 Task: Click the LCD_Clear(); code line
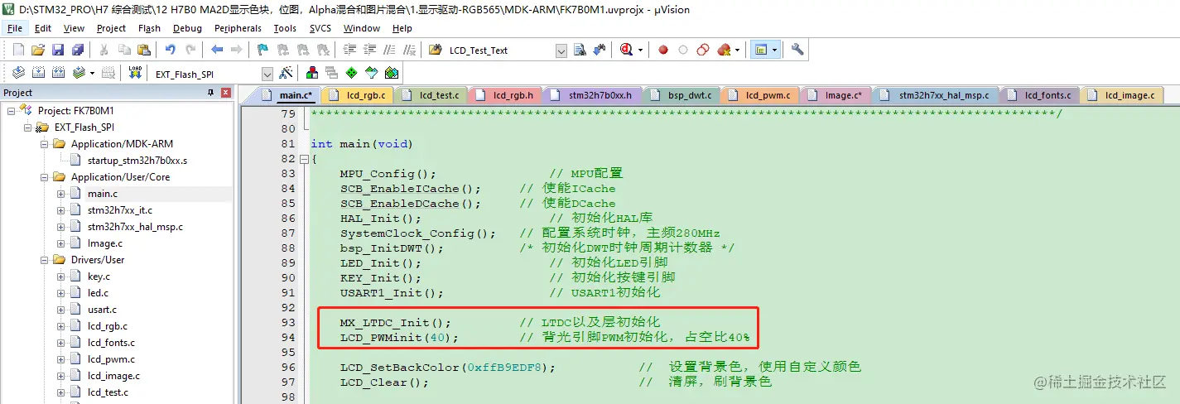point(384,382)
